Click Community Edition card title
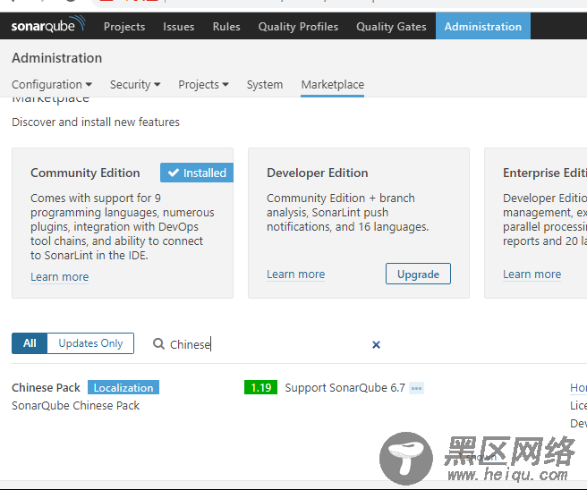This screenshot has height=490, width=587. click(85, 173)
